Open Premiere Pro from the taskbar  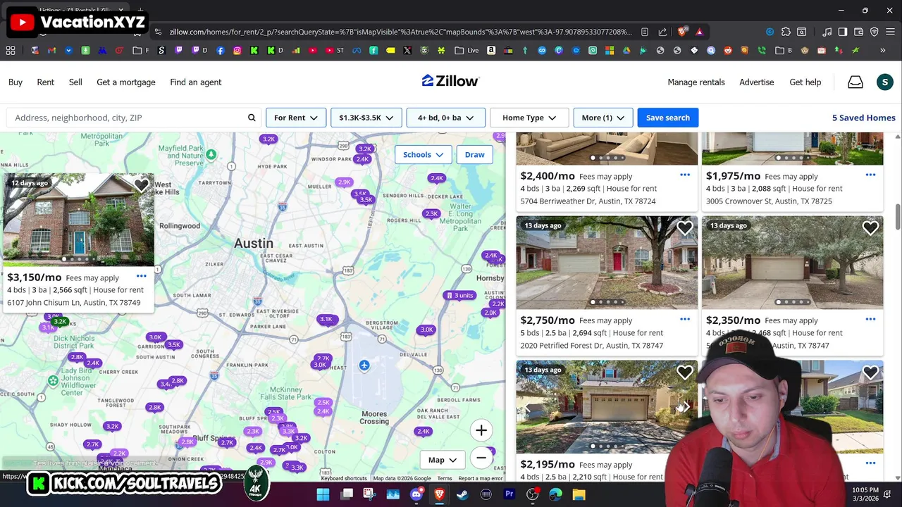[509, 494]
